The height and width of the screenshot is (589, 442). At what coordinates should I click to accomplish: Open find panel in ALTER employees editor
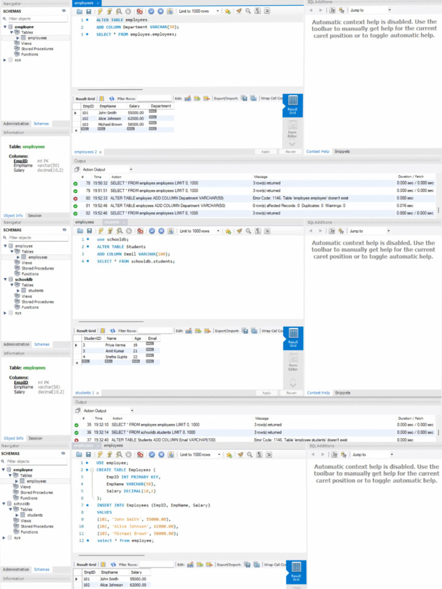point(248,12)
